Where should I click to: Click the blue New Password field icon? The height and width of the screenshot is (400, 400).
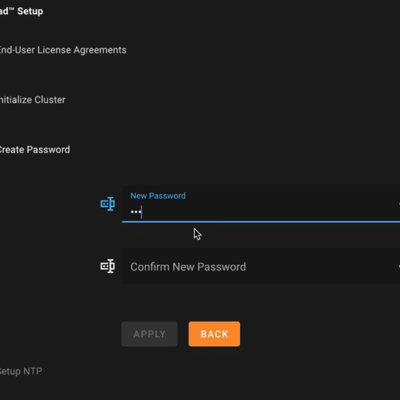[x=107, y=204]
